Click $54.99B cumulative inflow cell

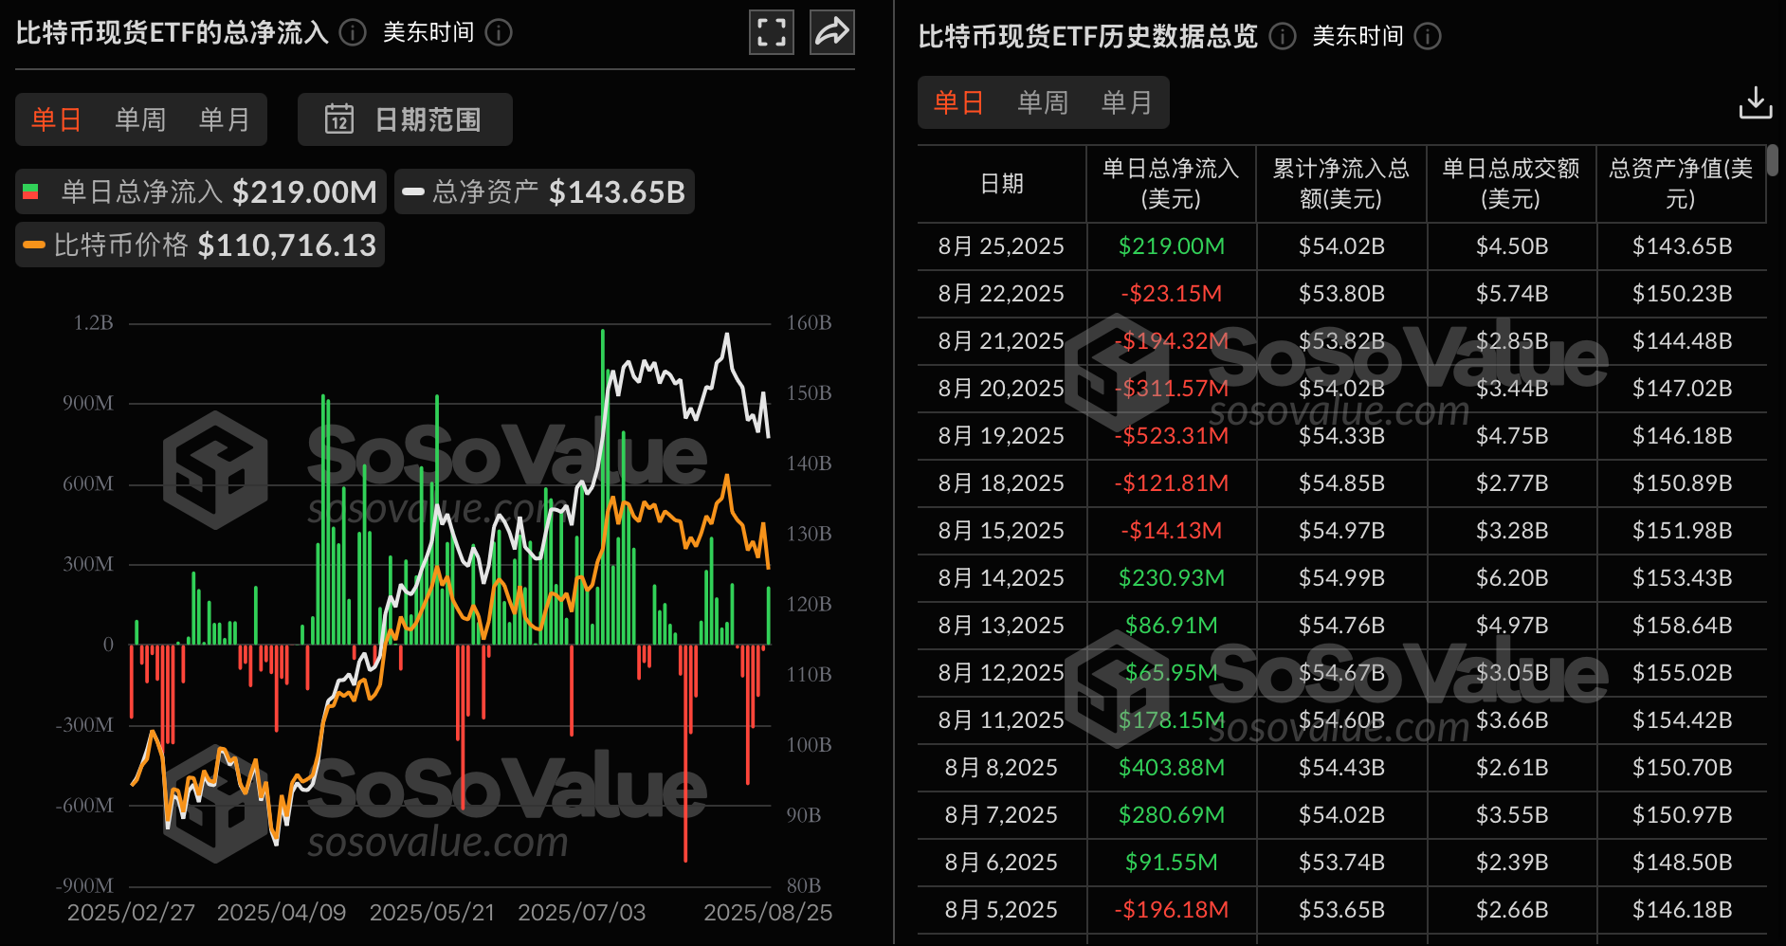click(x=1341, y=578)
